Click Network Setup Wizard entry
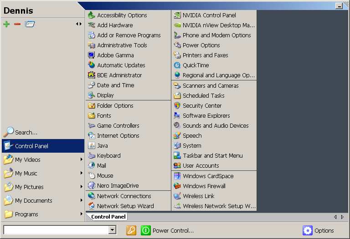The image size is (350, 239). (x=129, y=206)
